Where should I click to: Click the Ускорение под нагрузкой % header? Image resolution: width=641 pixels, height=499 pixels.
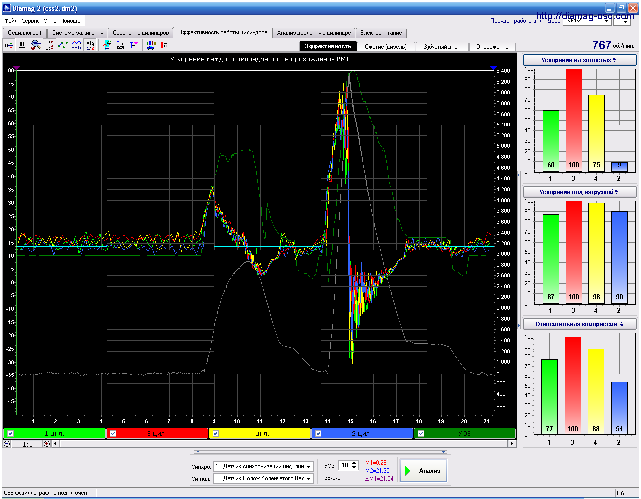pyautogui.click(x=579, y=192)
